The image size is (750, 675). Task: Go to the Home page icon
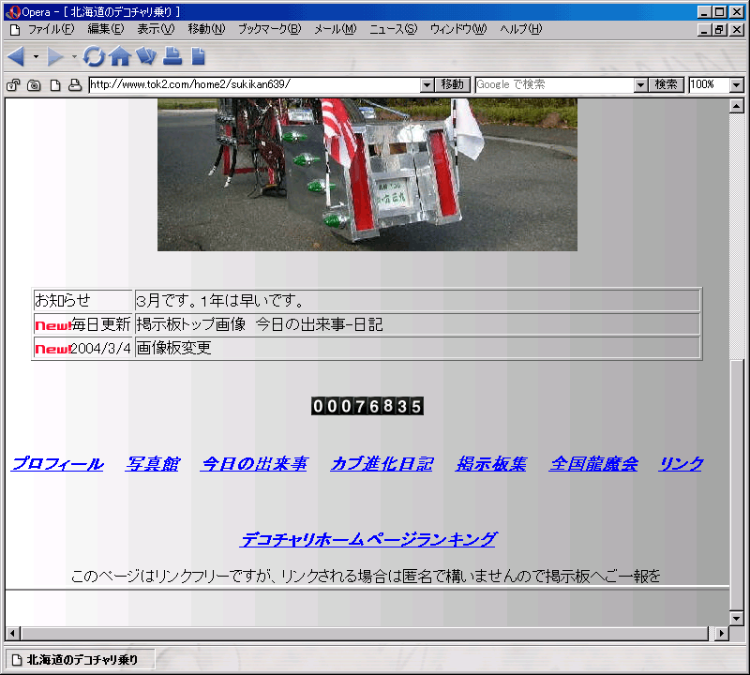(120, 56)
